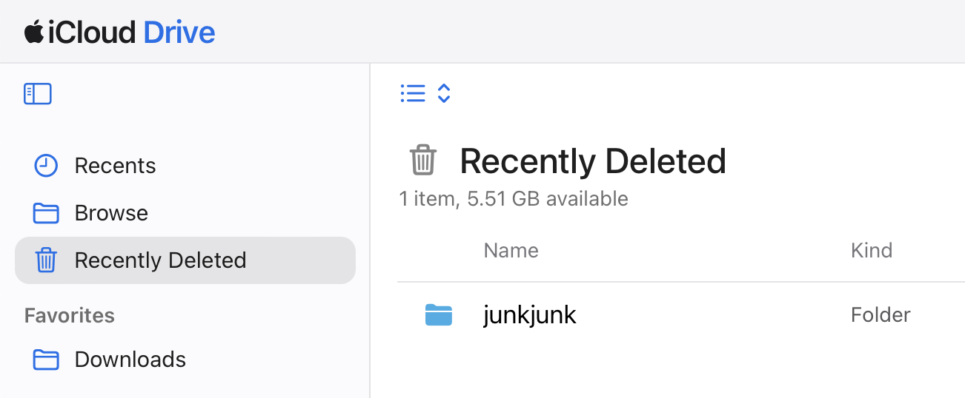Image resolution: width=965 pixels, height=398 pixels.
Task: Select the junkjunk folder name
Action: 530,315
